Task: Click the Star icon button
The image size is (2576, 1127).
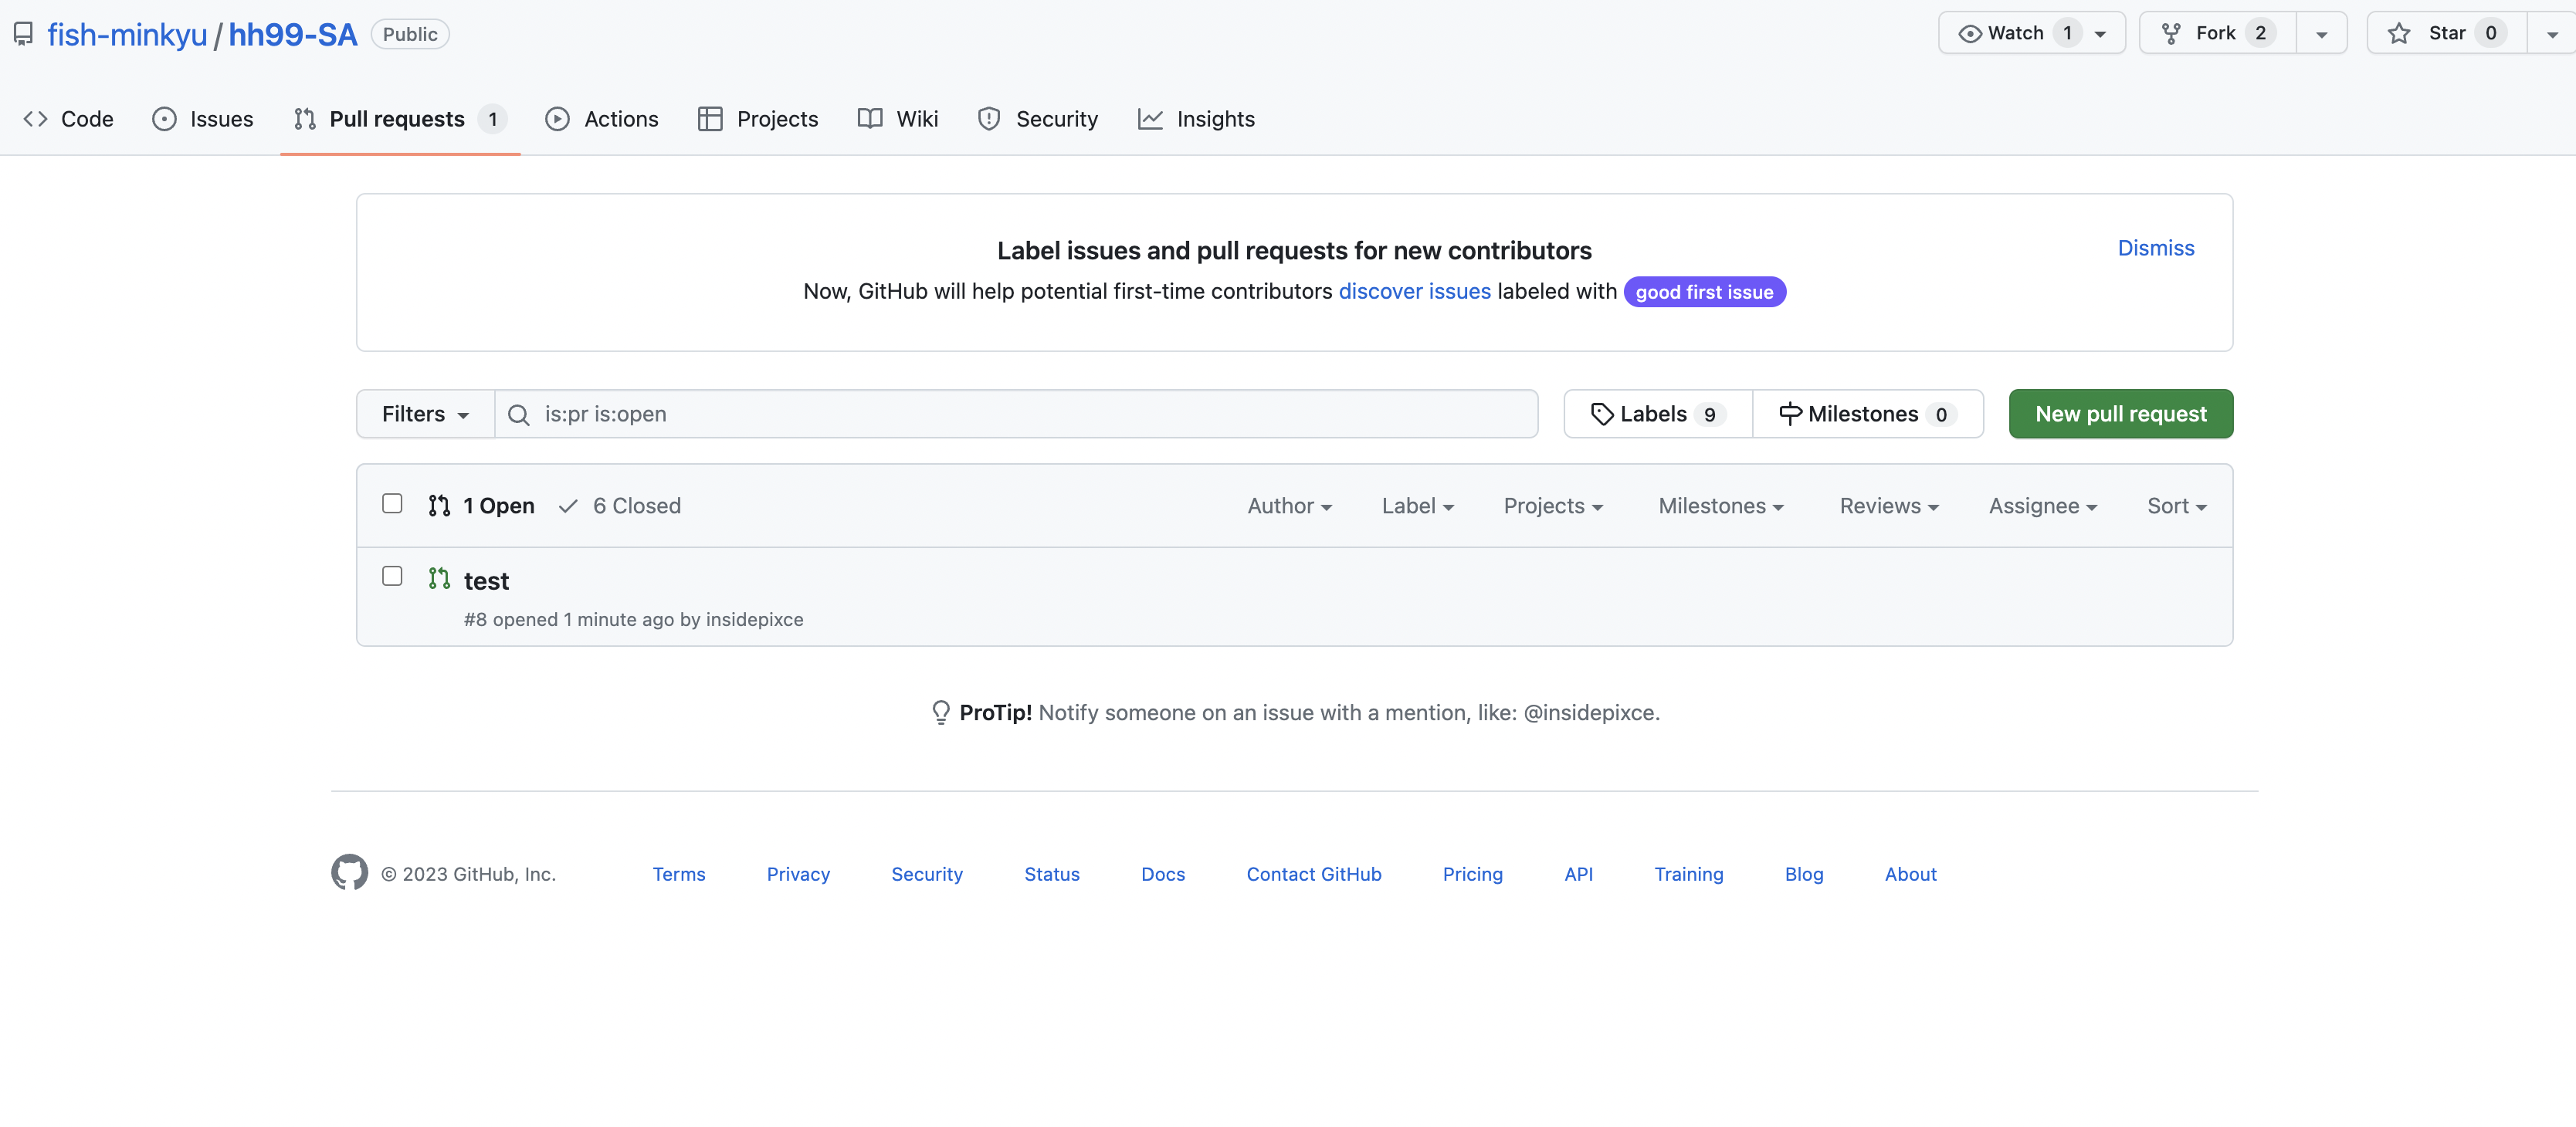Action: click(2398, 34)
